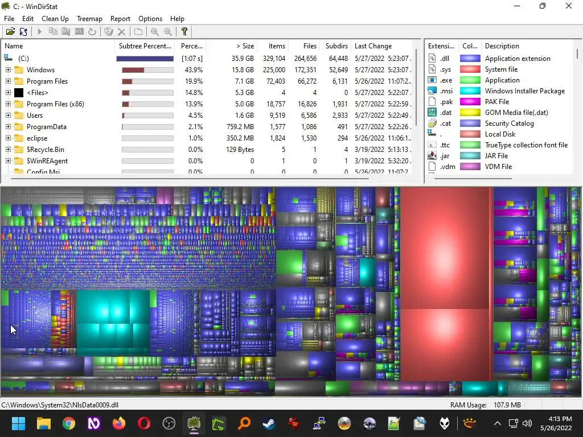Expand the Program Files folder node
583x437 pixels.
tap(8, 81)
